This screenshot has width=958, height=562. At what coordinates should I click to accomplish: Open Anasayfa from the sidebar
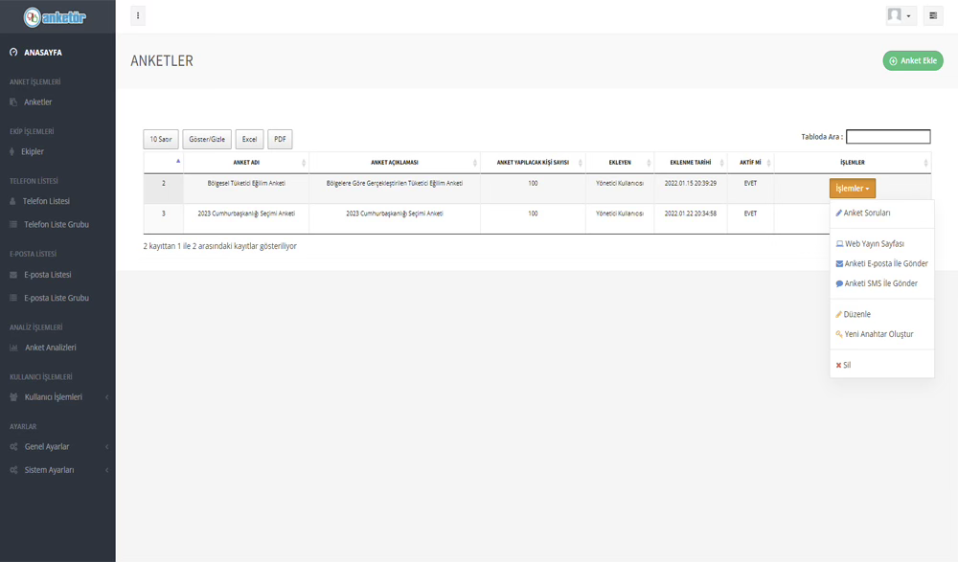42,53
